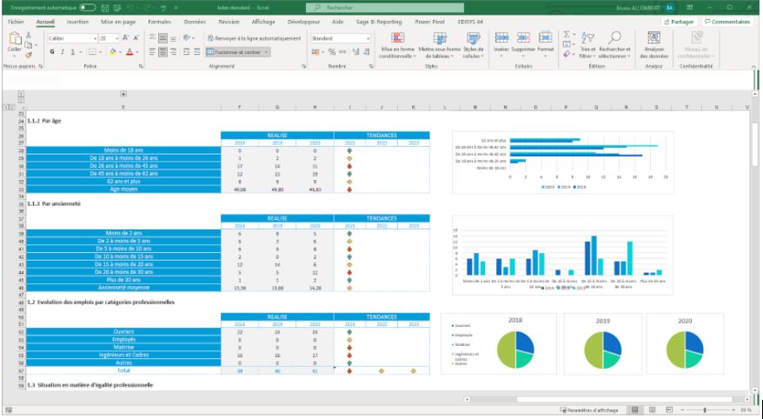The width and height of the screenshot is (763, 419).
Task: Toggle italic (I) formatting
Action: (63, 52)
